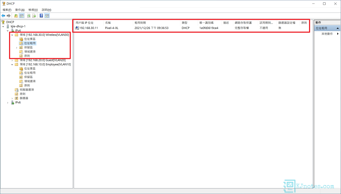
Task: Sort by the 類型 column header
Action: tap(189, 23)
